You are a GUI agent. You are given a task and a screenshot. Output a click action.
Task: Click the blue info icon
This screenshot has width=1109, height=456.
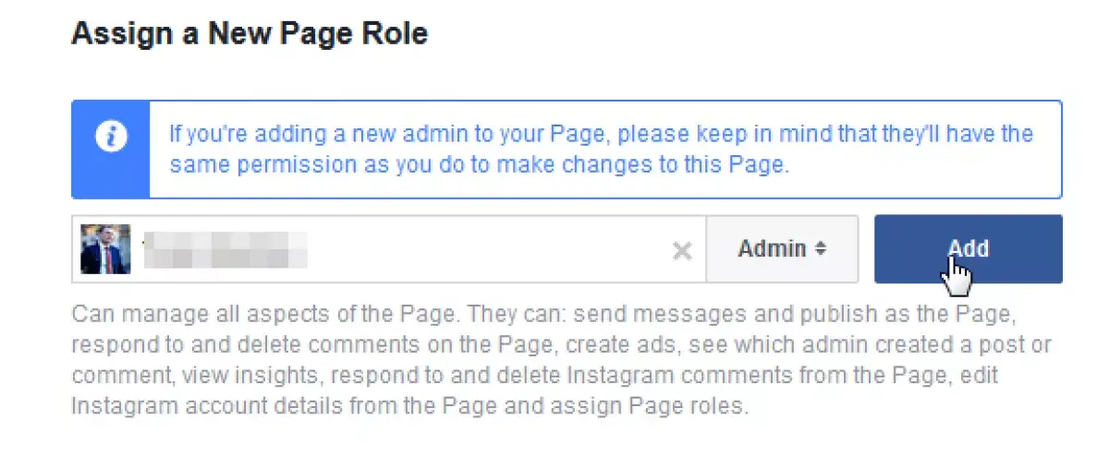[111, 136]
